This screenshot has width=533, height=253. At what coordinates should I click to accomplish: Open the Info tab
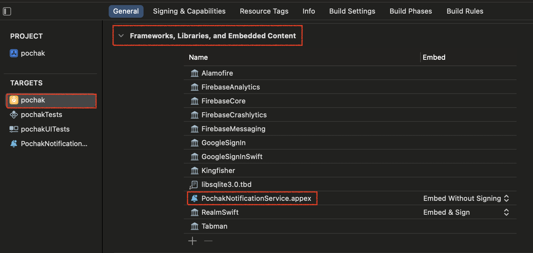(x=309, y=11)
